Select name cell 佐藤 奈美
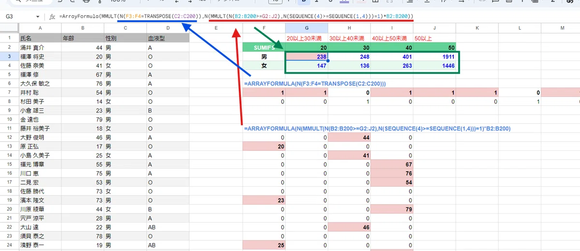Image resolution: width=580 pixels, height=251 pixels. click(40, 65)
